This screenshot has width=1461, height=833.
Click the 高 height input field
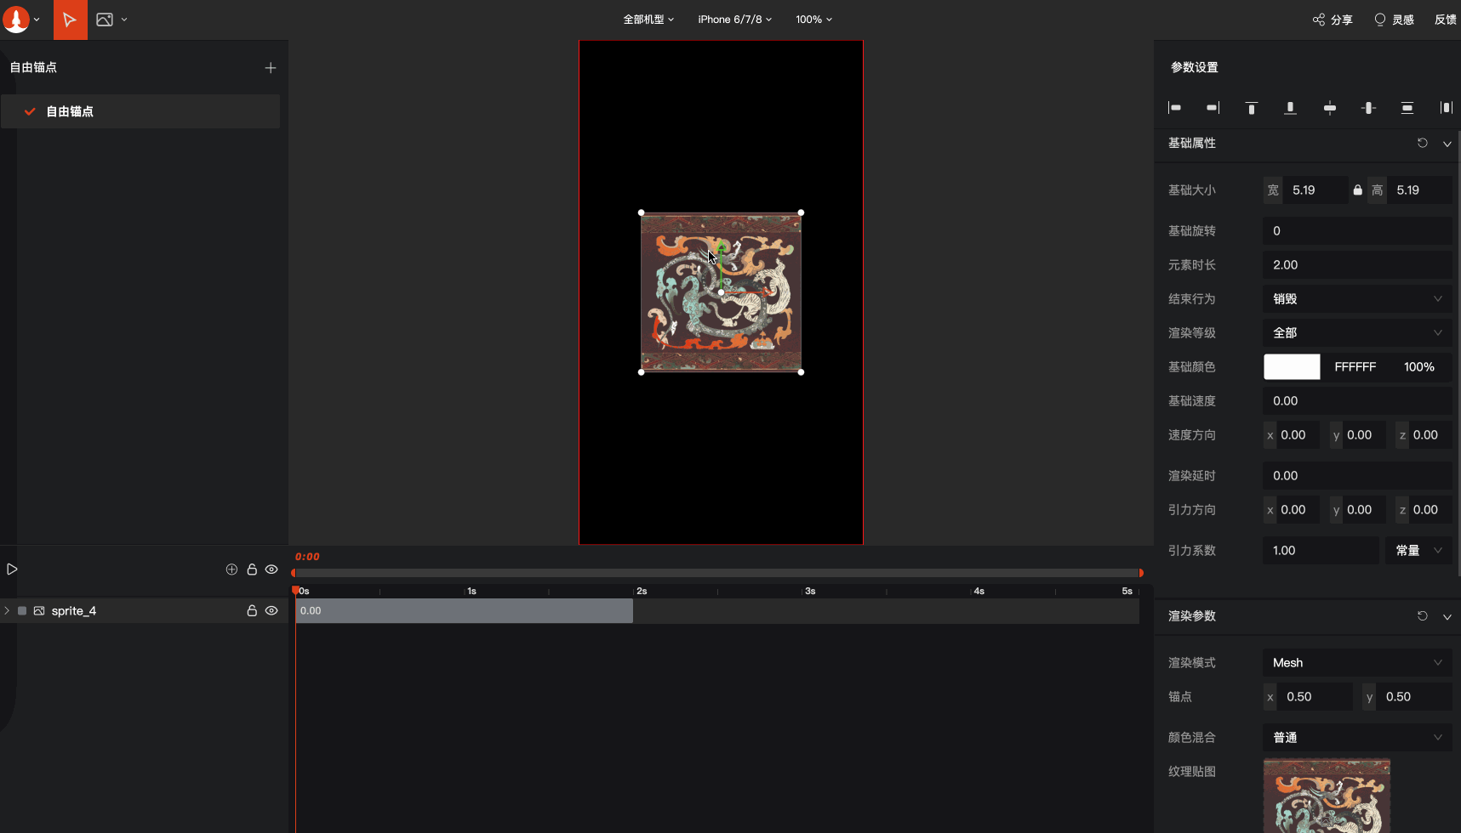(x=1419, y=190)
